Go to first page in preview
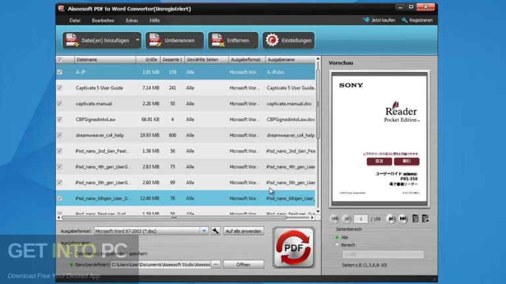Screen dimensions: 506x284 [x=335, y=219]
